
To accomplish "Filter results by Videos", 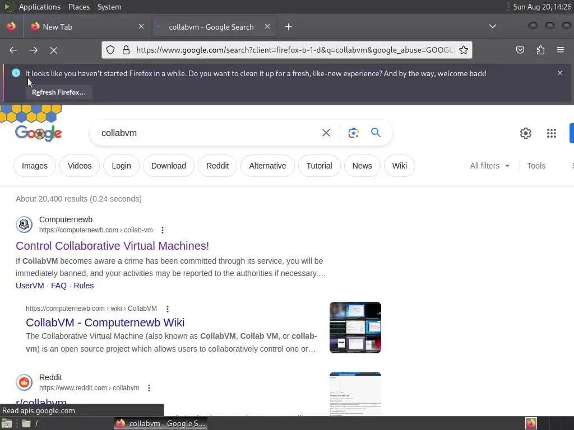I will pyautogui.click(x=80, y=166).
